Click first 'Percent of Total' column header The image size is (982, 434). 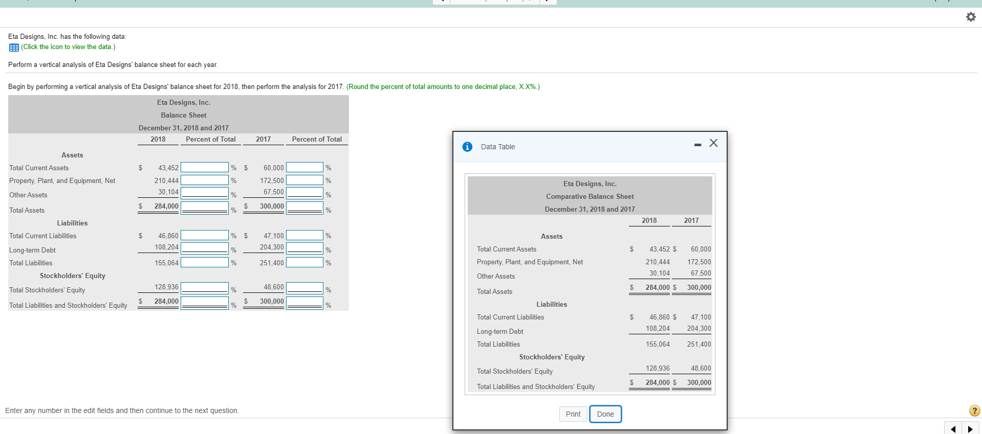pyautogui.click(x=211, y=139)
